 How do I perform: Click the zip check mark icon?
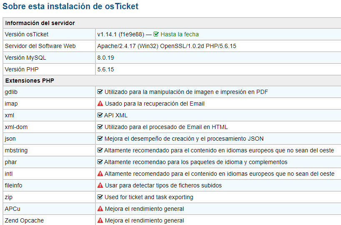coord(100,197)
